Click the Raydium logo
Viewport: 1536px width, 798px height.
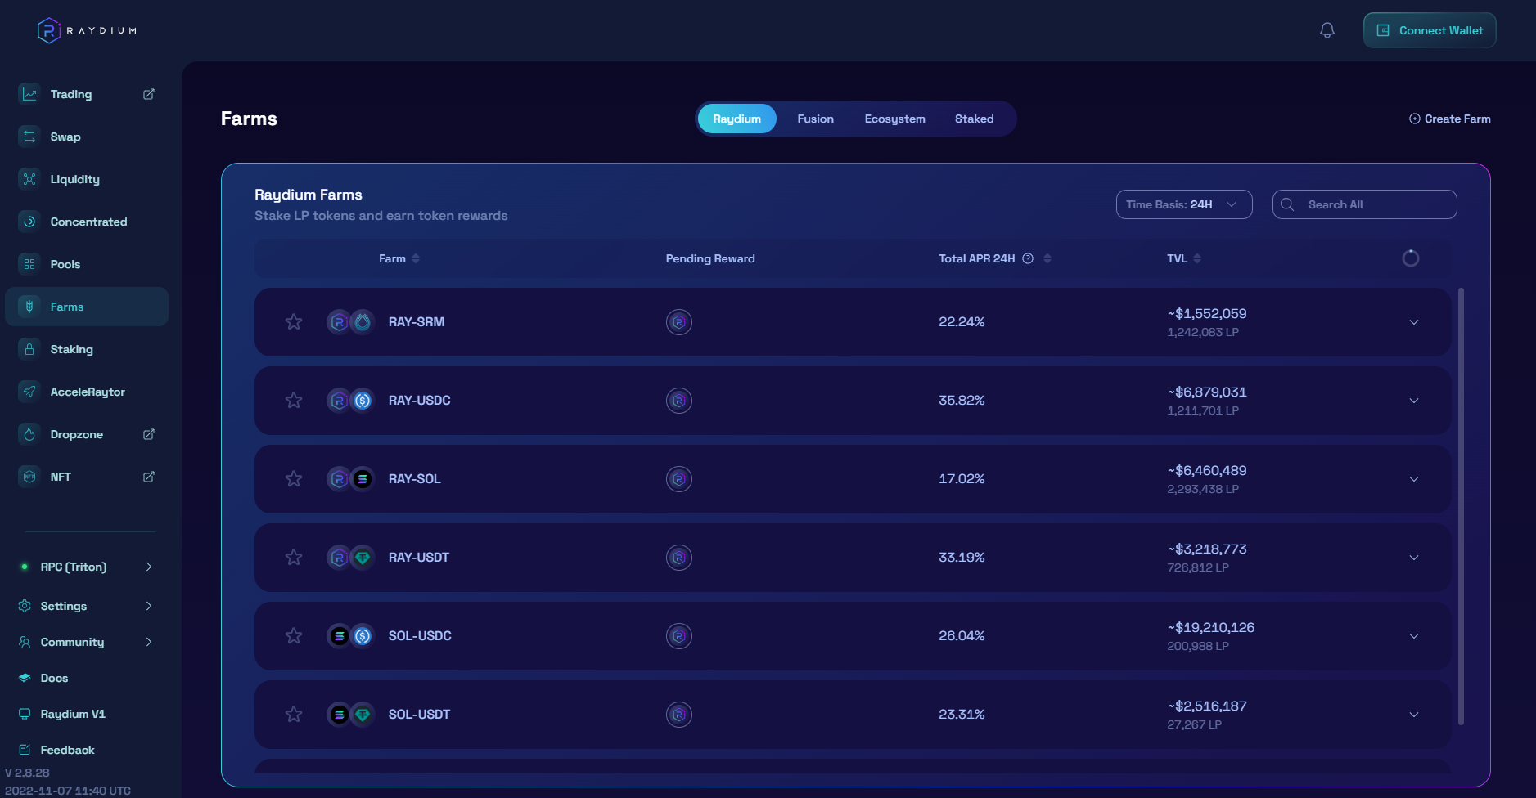(x=87, y=30)
